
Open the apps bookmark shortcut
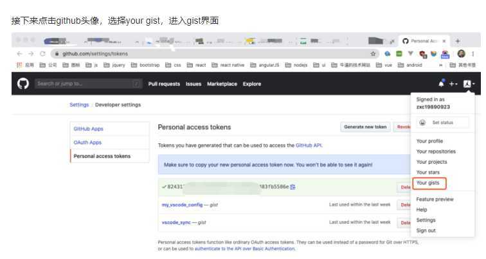tap(25, 65)
